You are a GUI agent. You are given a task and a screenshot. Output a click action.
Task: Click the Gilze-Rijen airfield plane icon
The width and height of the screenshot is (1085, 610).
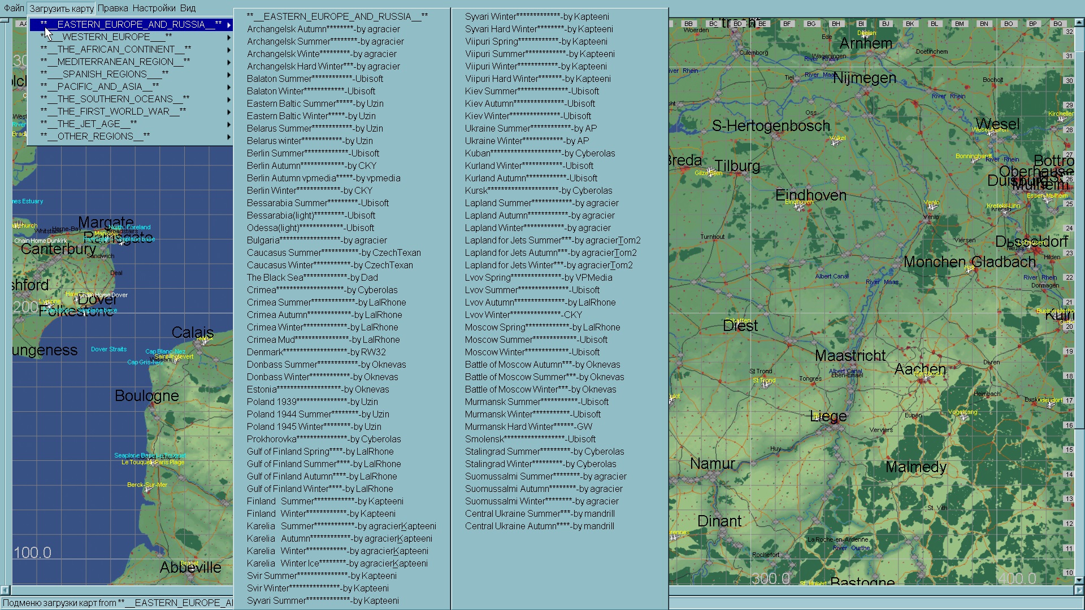pos(709,172)
